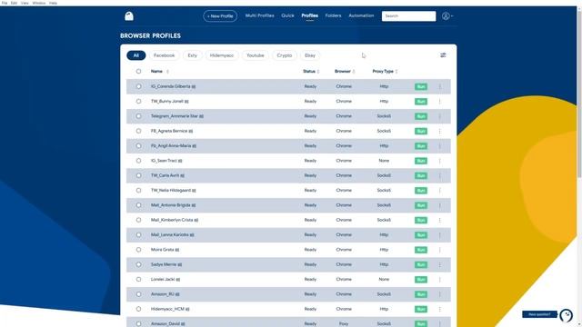
Task: Select the IG_Sean Traci profile checkbox
Action: 138,161
